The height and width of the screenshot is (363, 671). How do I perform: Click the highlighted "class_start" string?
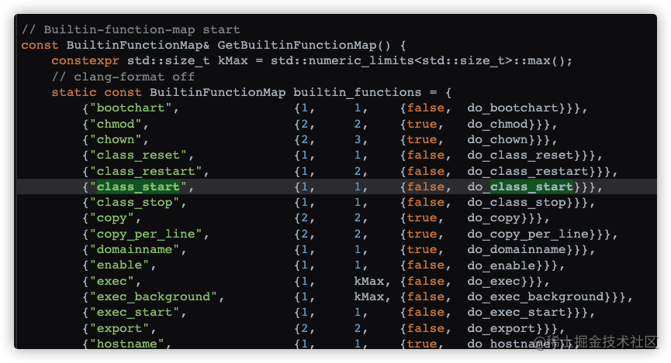click(138, 187)
